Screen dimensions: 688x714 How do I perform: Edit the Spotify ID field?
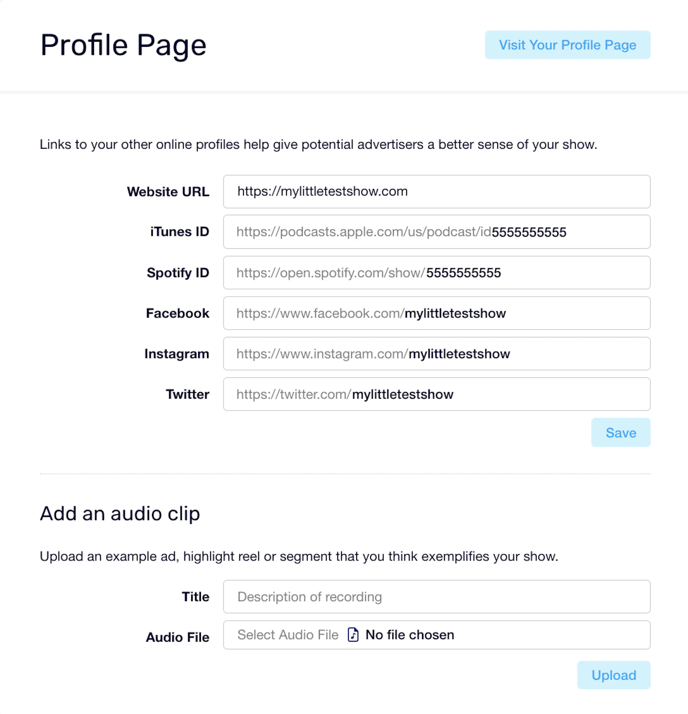pyautogui.click(x=437, y=273)
